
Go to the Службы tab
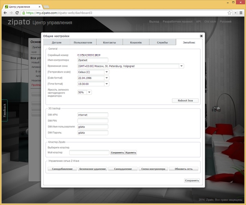coord(162,43)
